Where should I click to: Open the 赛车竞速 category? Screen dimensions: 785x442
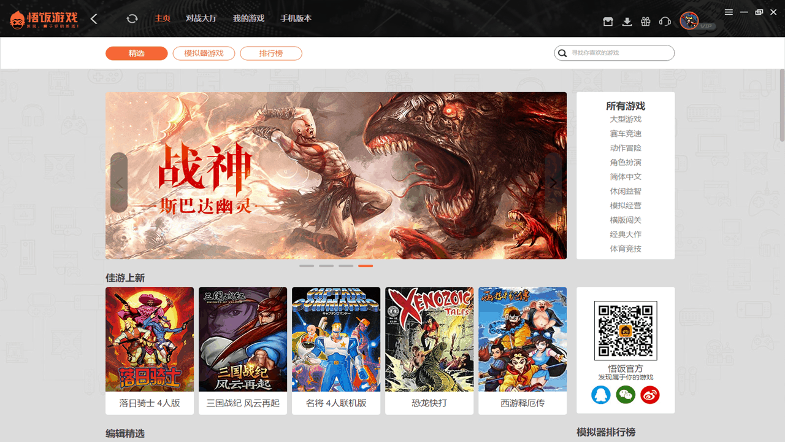click(x=626, y=134)
